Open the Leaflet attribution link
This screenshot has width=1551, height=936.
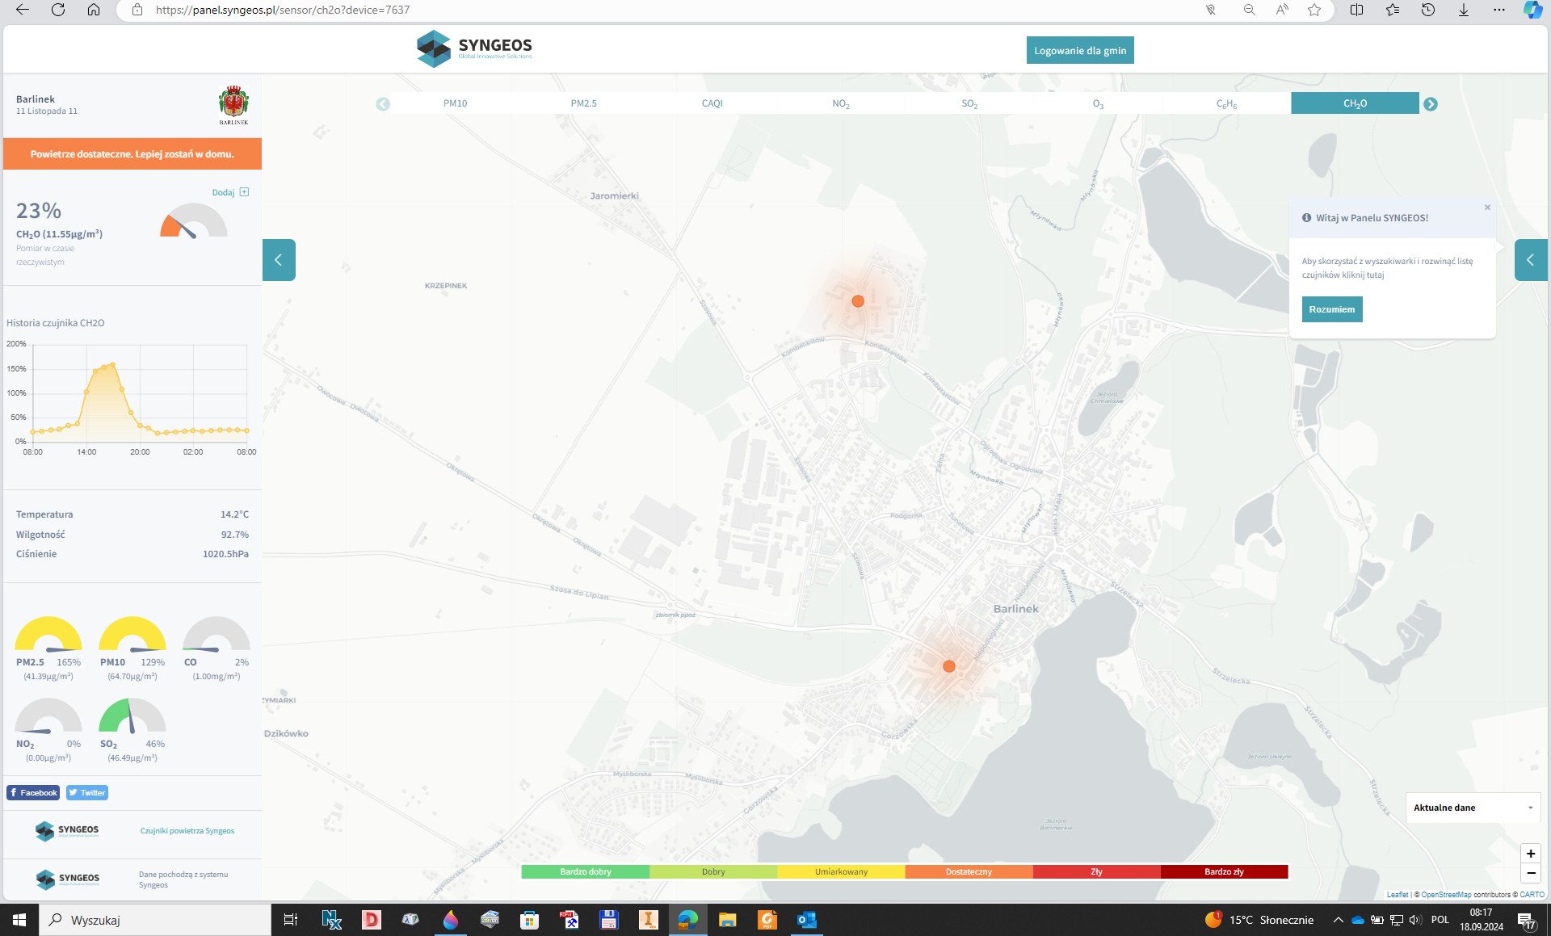1398,894
